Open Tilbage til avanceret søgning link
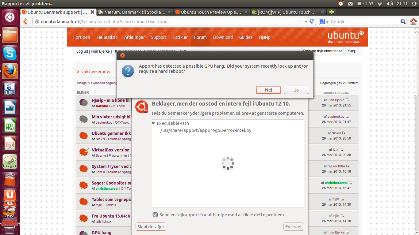 (x=97, y=83)
